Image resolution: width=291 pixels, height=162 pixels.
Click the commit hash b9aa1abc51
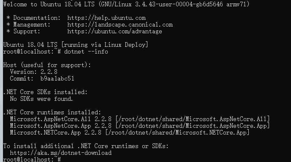click(57, 78)
